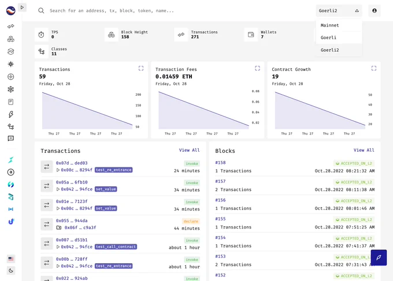
Task: Expand the sidebar with the play arrow button
Action: pyautogui.click(x=22, y=8)
